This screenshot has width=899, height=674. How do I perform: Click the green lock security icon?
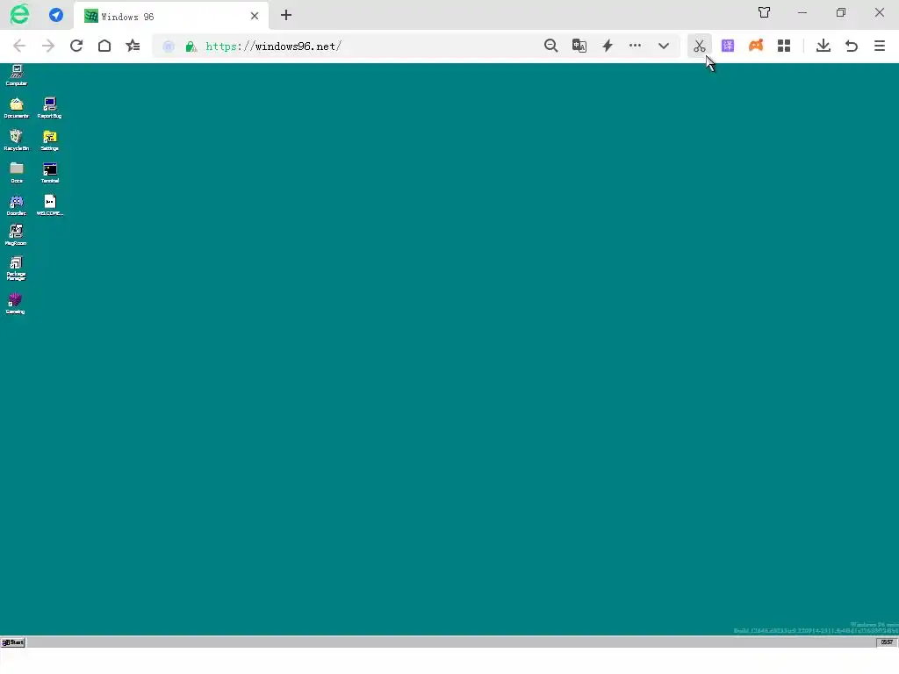(191, 47)
